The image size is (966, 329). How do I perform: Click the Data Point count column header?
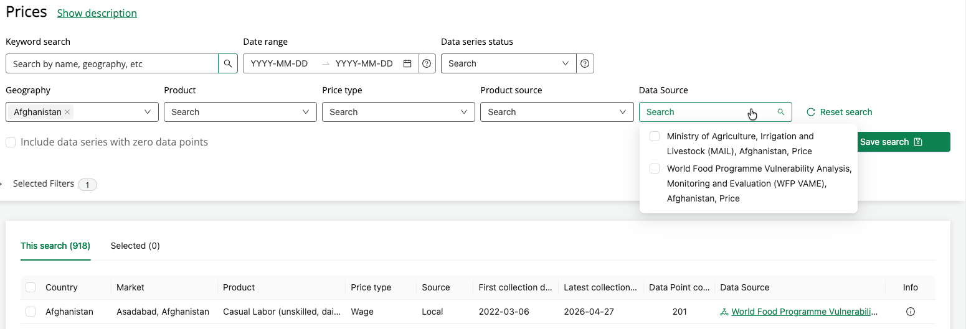[x=680, y=287]
